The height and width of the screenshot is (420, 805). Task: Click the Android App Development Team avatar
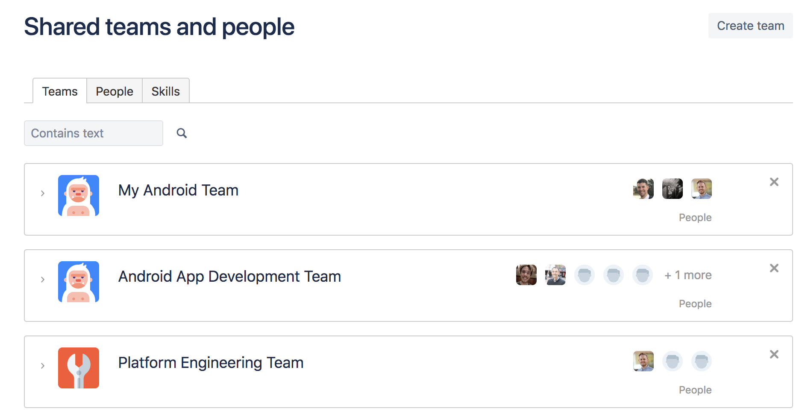pos(79,282)
